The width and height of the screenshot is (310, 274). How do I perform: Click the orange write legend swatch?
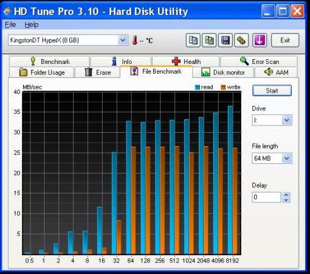click(223, 88)
